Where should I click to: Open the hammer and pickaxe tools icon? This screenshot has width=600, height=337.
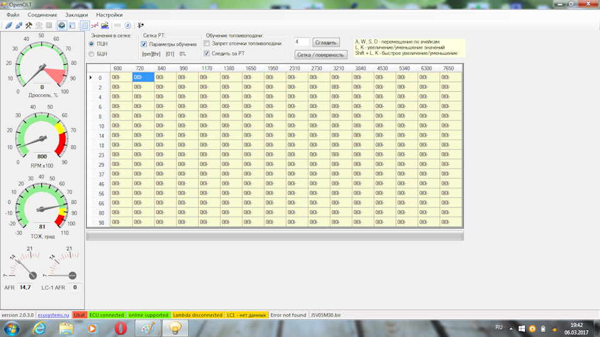pos(29,26)
